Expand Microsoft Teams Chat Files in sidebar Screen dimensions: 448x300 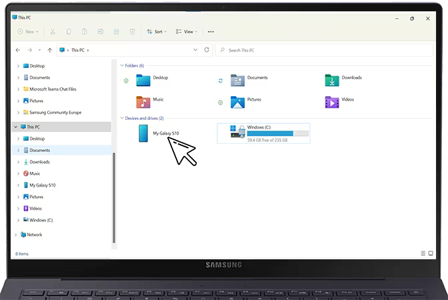point(18,89)
